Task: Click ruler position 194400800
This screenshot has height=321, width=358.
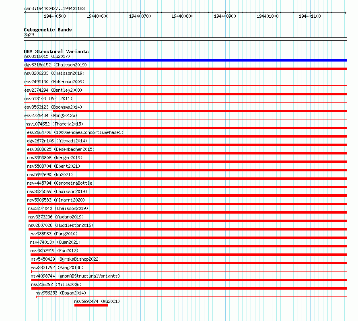Action: tap(183, 16)
